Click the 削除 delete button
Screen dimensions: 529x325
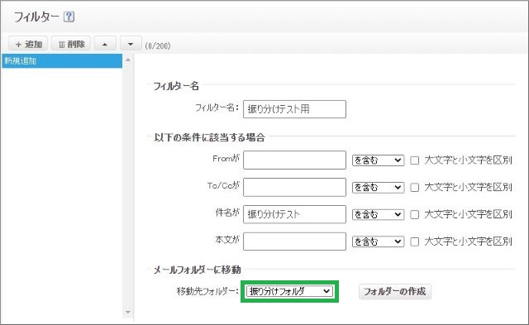click(x=71, y=44)
